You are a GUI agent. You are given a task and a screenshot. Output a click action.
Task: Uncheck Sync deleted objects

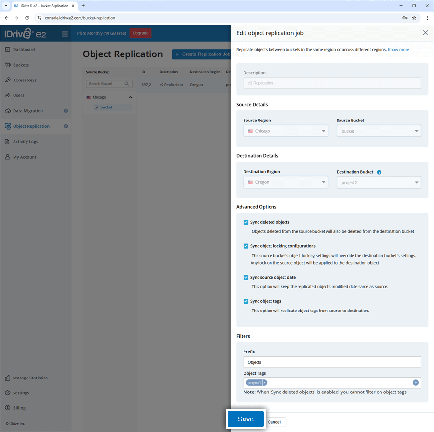coord(246,222)
